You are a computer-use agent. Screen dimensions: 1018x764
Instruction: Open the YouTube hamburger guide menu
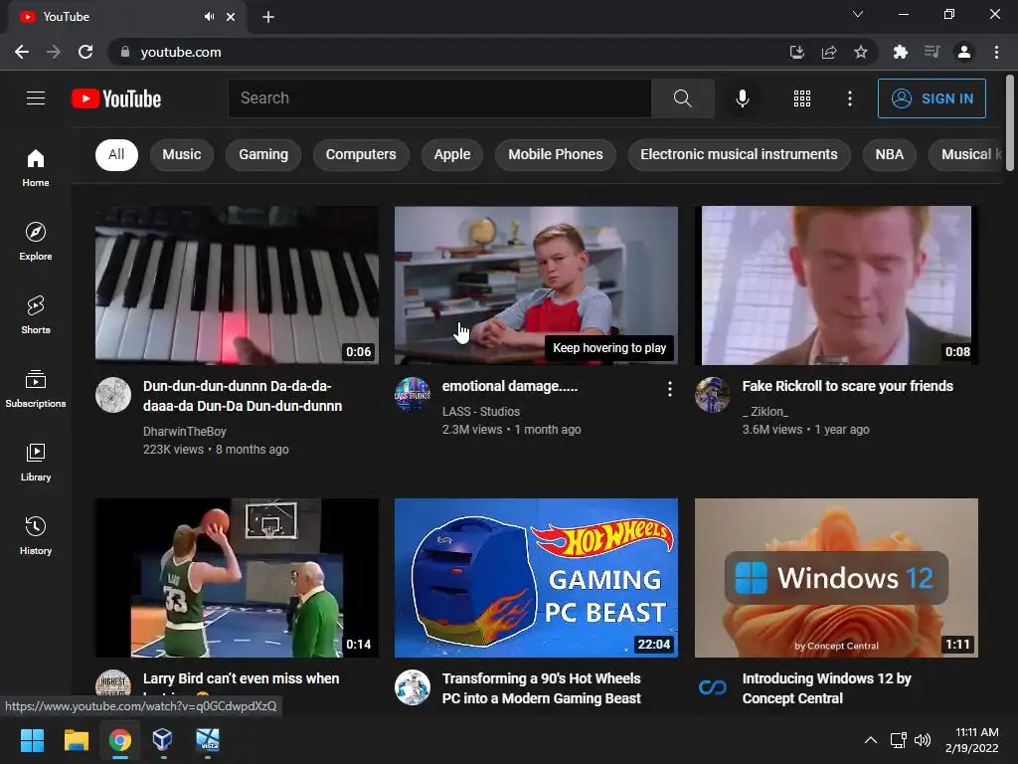tap(36, 98)
